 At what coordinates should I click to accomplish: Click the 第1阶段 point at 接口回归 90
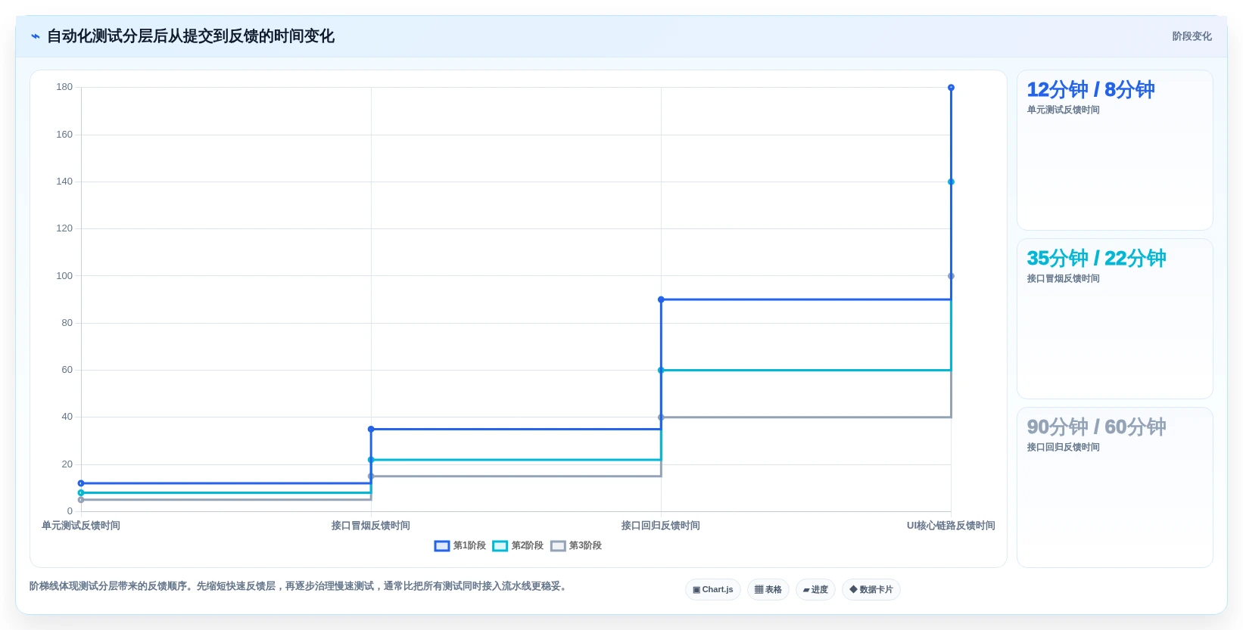click(x=662, y=299)
